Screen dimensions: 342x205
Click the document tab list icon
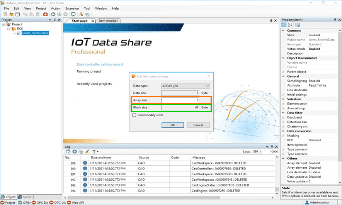click(x=271, y=20)
